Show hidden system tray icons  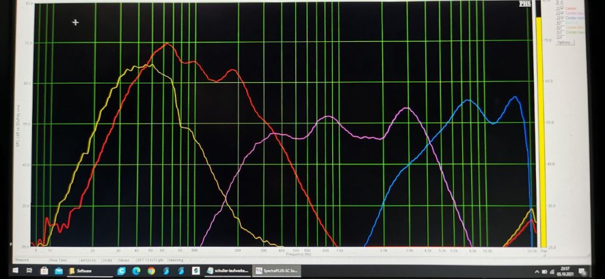[x=537, y=271]
